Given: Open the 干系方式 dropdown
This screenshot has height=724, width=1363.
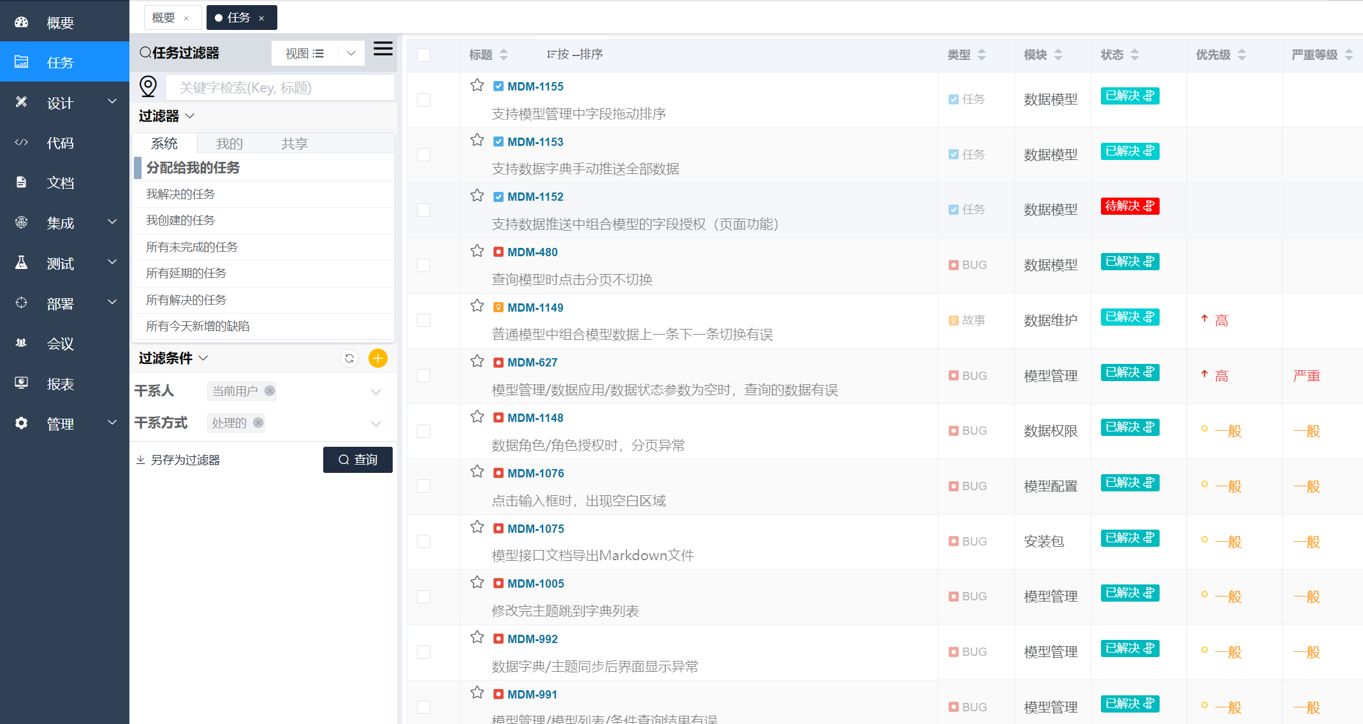Looking at the screenshot, I should (376, 423).
